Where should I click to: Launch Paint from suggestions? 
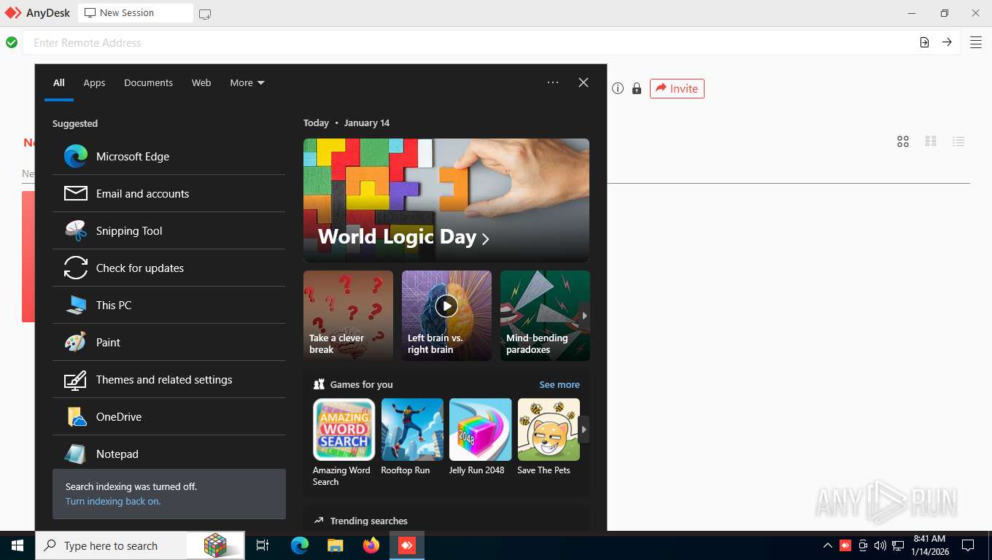[x=168, y=342]
